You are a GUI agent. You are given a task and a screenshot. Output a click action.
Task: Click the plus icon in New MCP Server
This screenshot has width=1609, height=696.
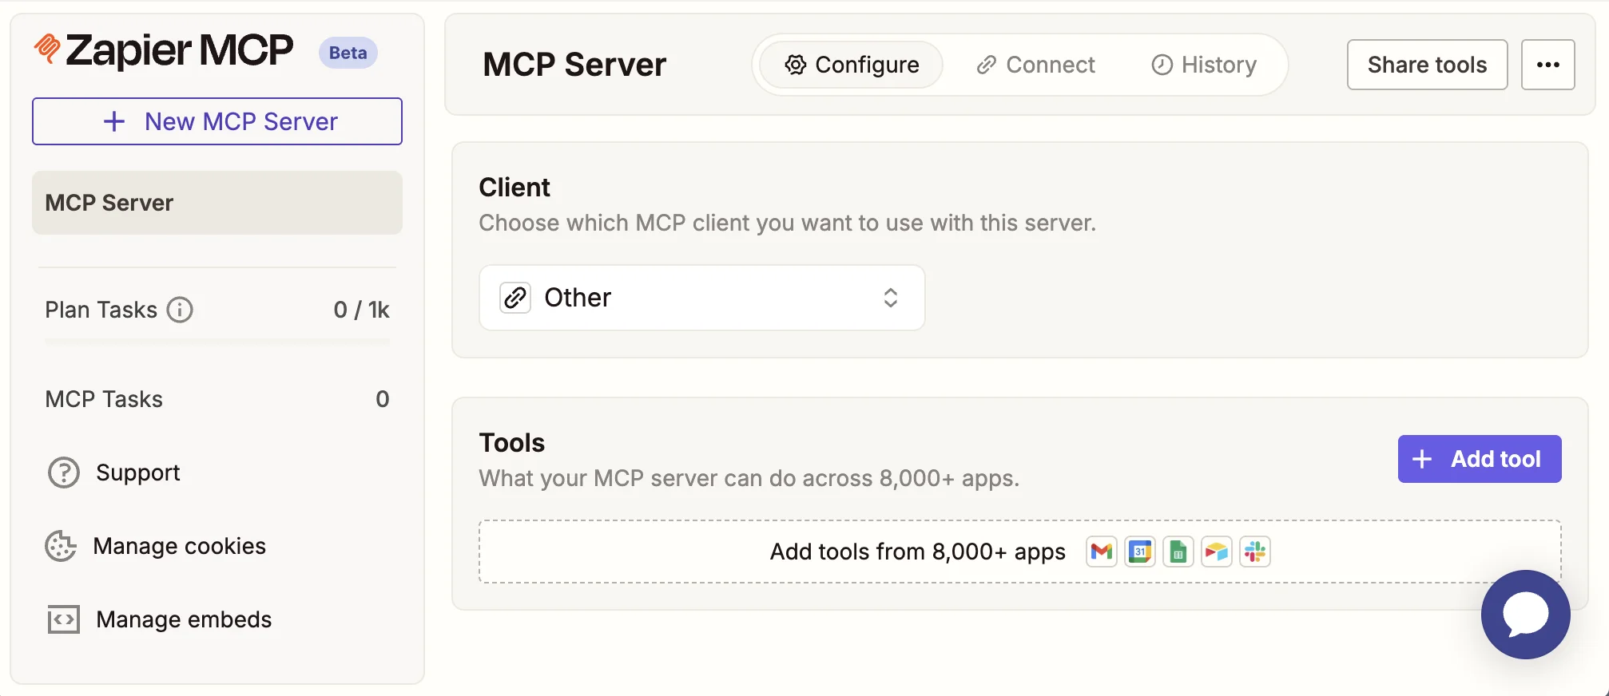[114, 121]
